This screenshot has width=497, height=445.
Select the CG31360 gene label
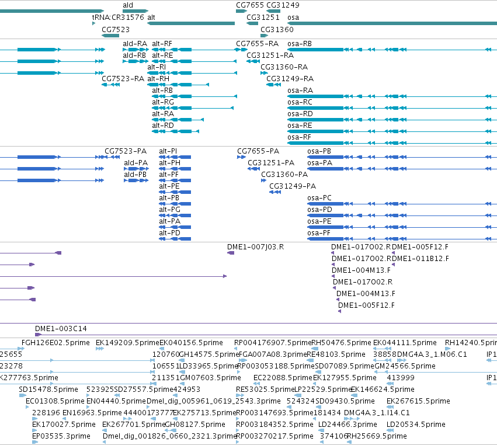pos(277,29)
